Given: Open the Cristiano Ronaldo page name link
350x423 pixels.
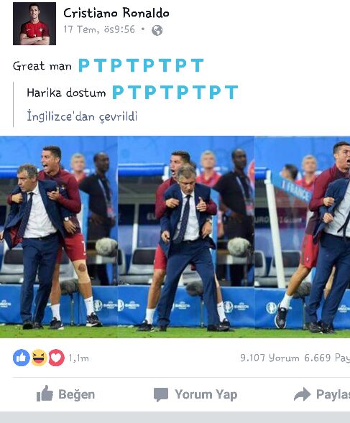Looking at the screenshot, I should coord(116,13).
